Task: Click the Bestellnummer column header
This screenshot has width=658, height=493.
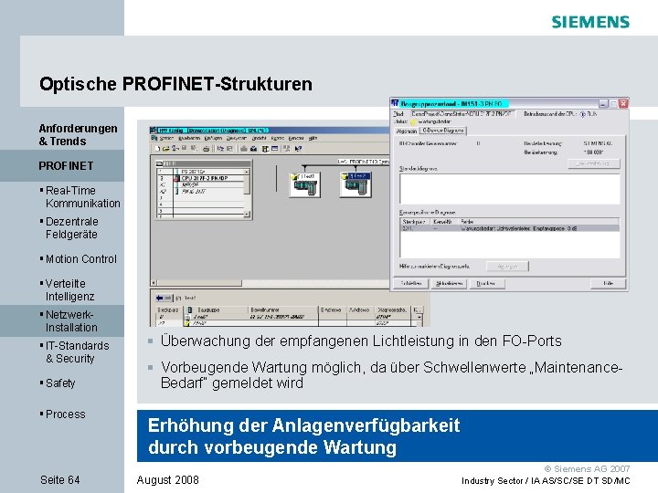Action: (283, 309)
